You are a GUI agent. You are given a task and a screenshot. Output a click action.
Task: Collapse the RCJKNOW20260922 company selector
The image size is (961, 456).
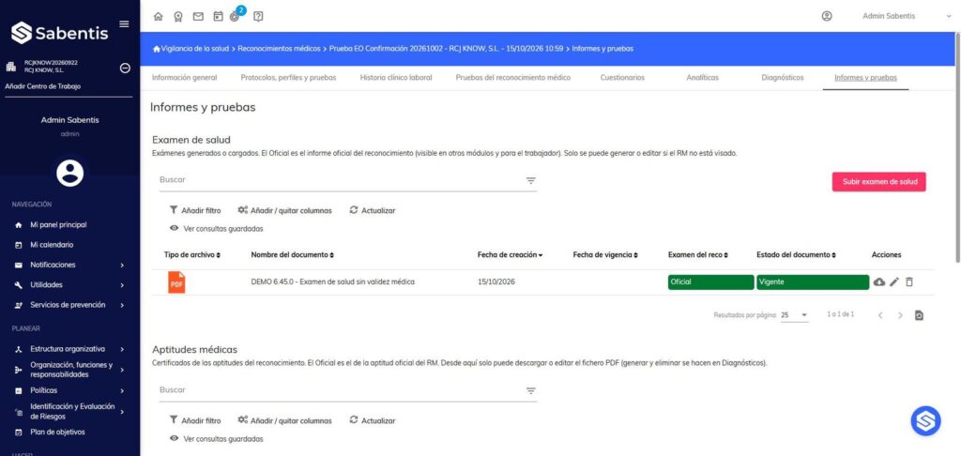click(125, 68)
